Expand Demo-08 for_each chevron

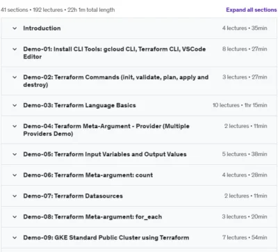click(15, 217)
